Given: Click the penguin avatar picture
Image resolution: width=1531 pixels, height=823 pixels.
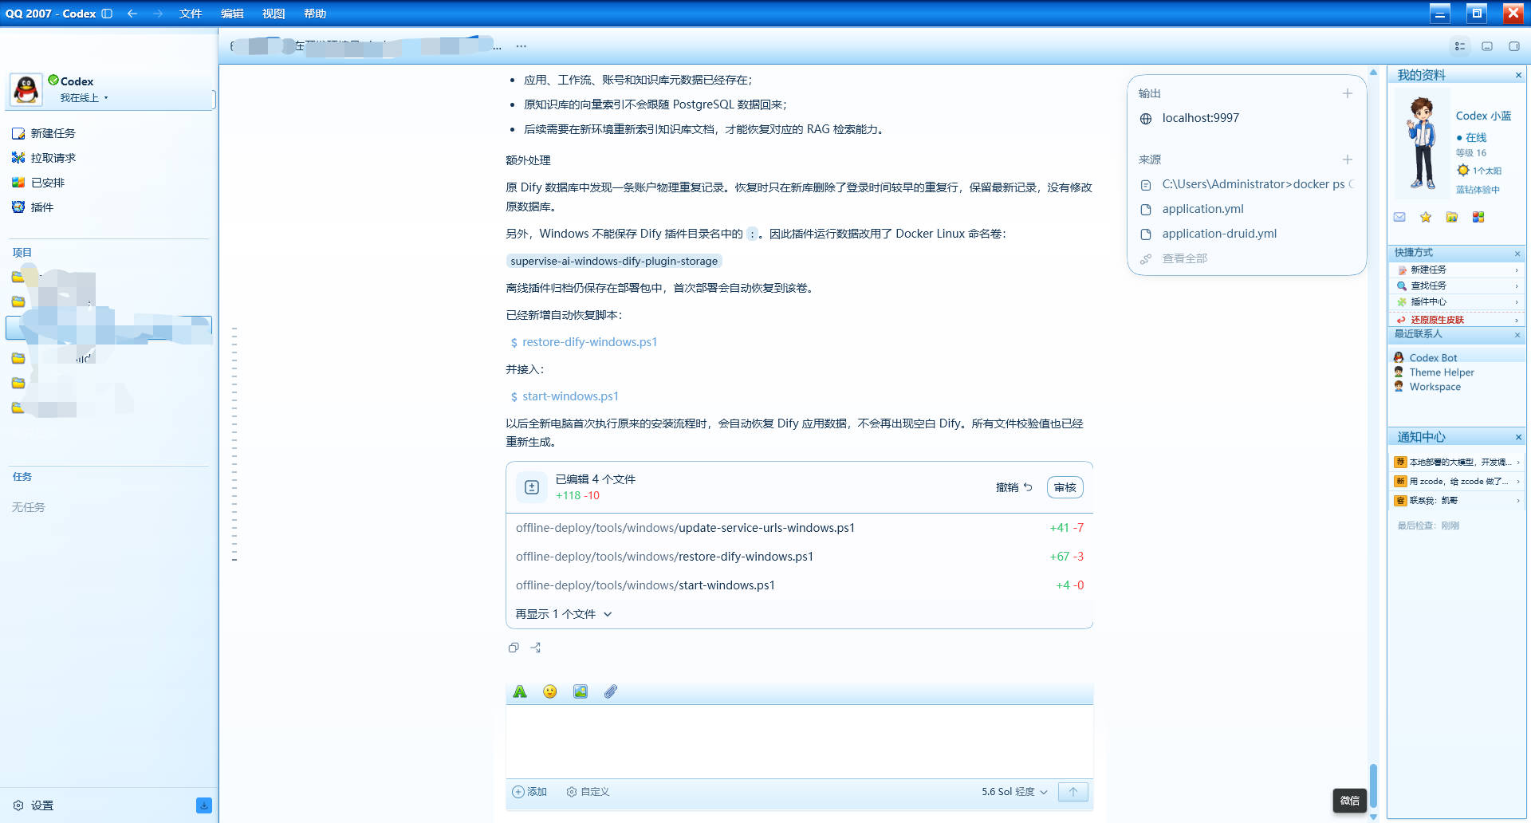Looking at the screenshot, I should (26, 89).
